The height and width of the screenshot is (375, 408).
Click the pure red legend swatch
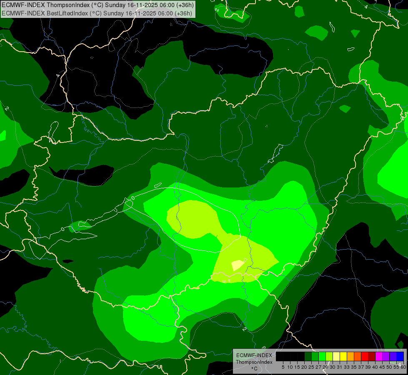coord(365,356)
